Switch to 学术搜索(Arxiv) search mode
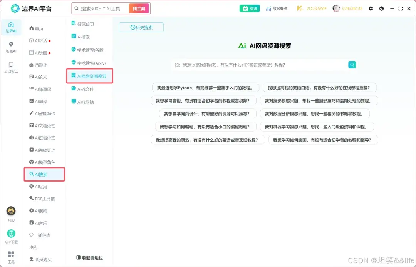This screenshot has width=416, height=267. coord(88,62)
